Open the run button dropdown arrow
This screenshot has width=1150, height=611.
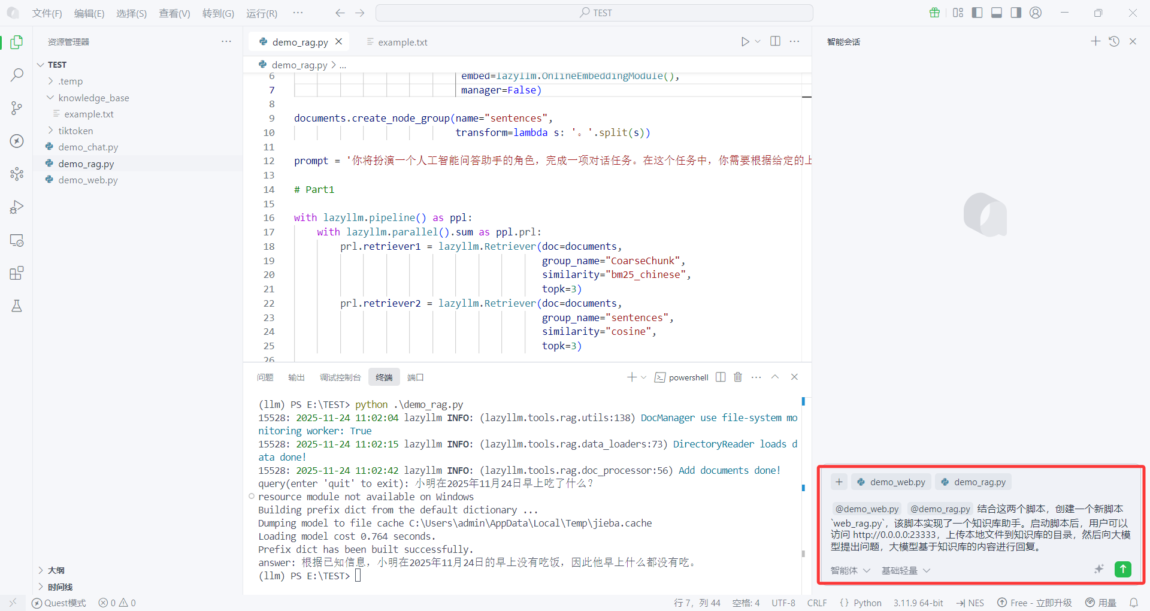758,41
